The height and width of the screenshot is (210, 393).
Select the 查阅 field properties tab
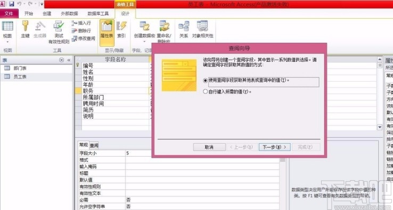[x=94, y=146]
